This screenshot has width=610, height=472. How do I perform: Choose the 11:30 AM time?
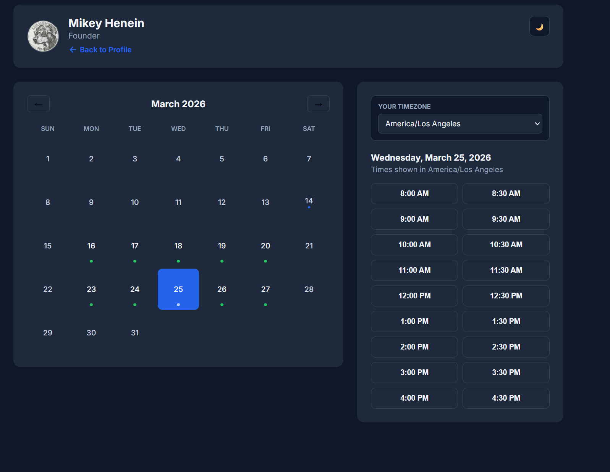click(506, 270)
